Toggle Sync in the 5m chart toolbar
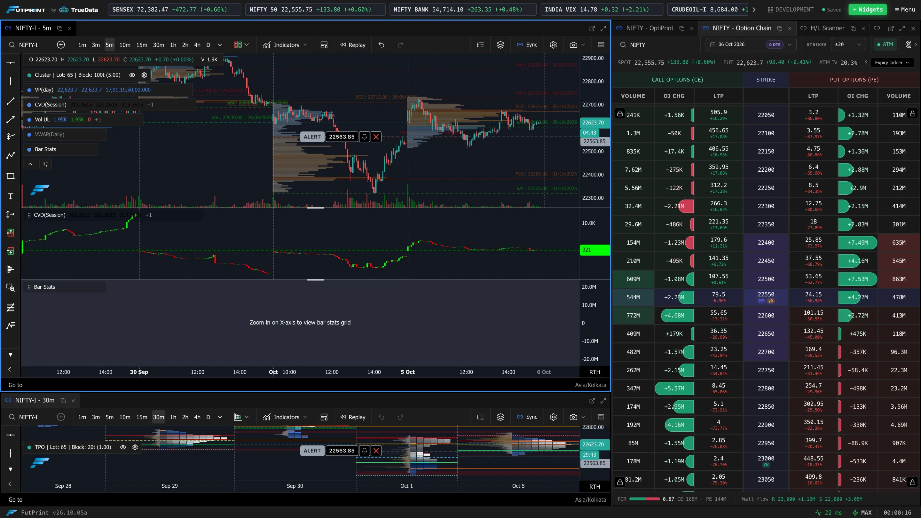The image size is (921, 518). [527, 45]
